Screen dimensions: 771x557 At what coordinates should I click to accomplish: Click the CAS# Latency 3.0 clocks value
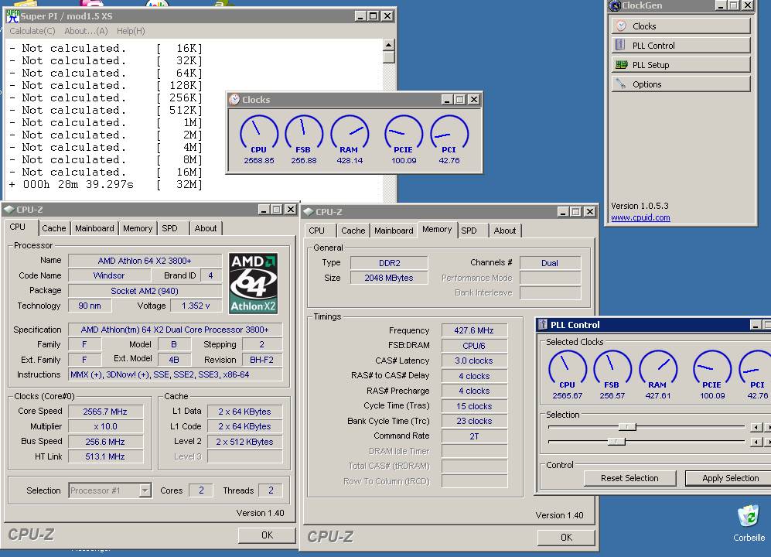point(474,361)
